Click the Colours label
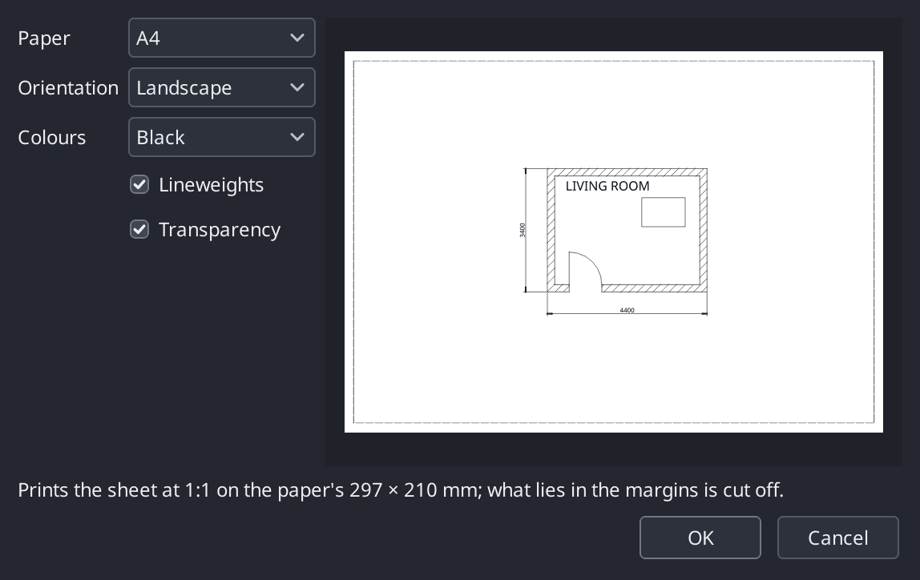Screen dimensions: 920x580 click(x=51, y=137)
